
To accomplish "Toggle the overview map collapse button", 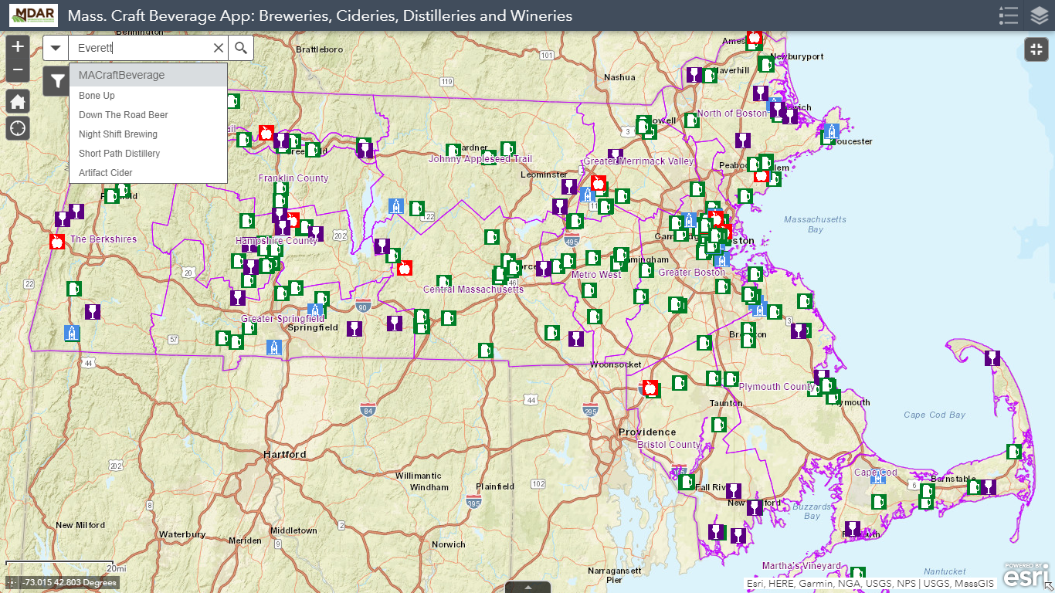I will [x=1036, y=50].
